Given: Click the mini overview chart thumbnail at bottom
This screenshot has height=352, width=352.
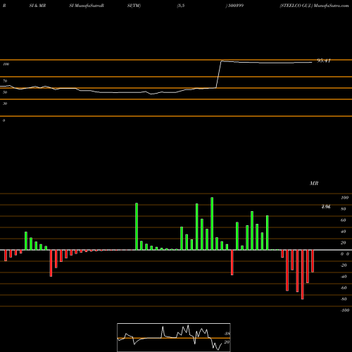Looking at the screenshot, I should click(174, 337).
